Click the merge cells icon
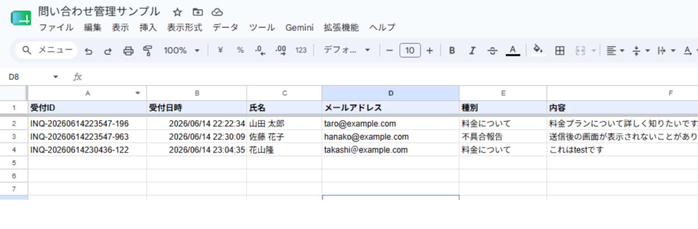Image resolution: width=698 pixels, height=229 pixels. [x=580, y=50]
